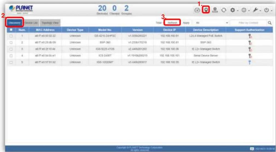The height and width of the screenshot is (152, 276).
Task: Click description 'Serial Device Server'
Action: pyautogui.click(x=206, y=56)
